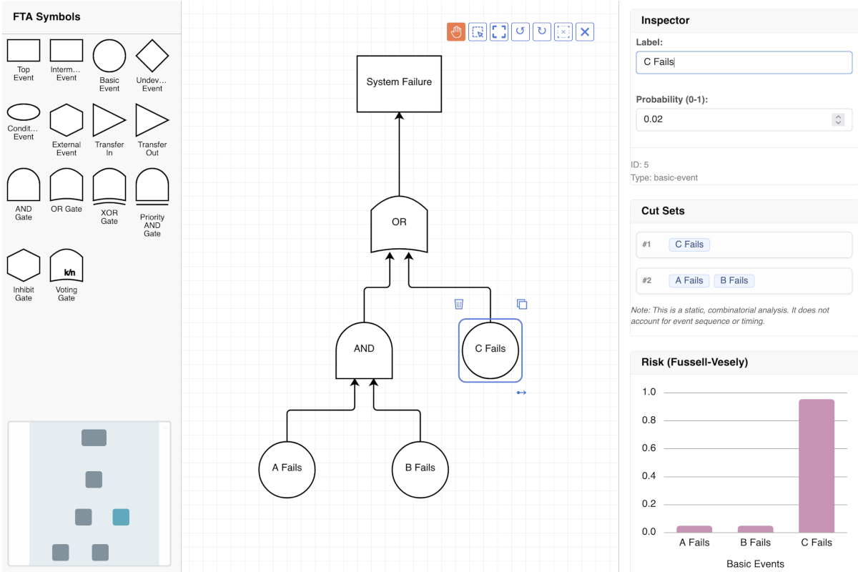
Task: Select the A Fails node on canvas
Action: pos(287,468)
